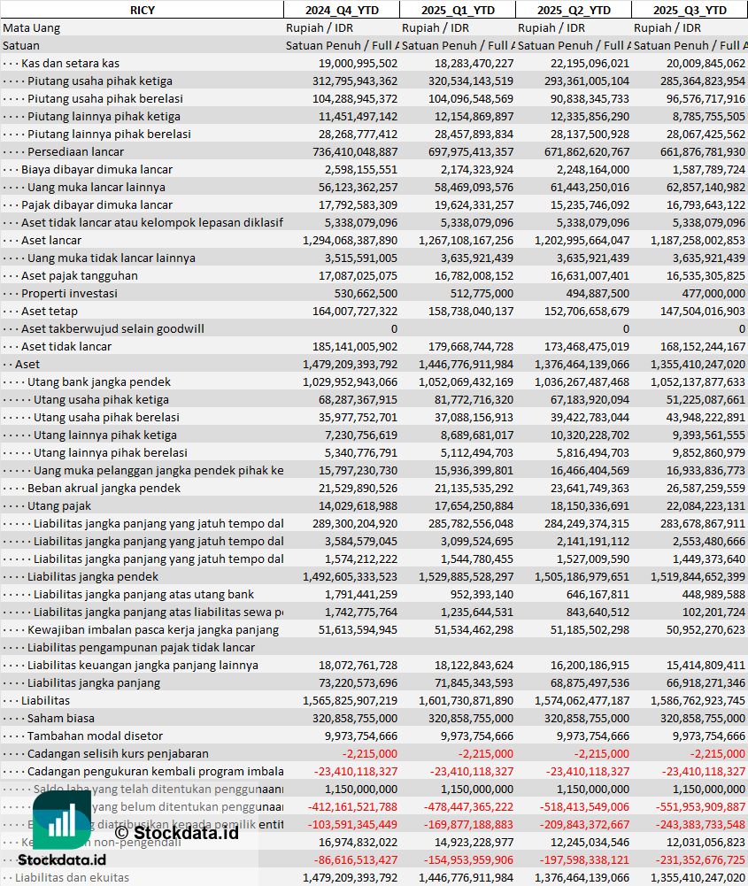
Task: Select Aset tetap row label
Action: click(50, 311)
